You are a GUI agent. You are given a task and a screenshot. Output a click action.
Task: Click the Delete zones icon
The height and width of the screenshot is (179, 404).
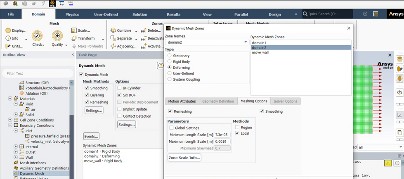[x=144, y=30]
